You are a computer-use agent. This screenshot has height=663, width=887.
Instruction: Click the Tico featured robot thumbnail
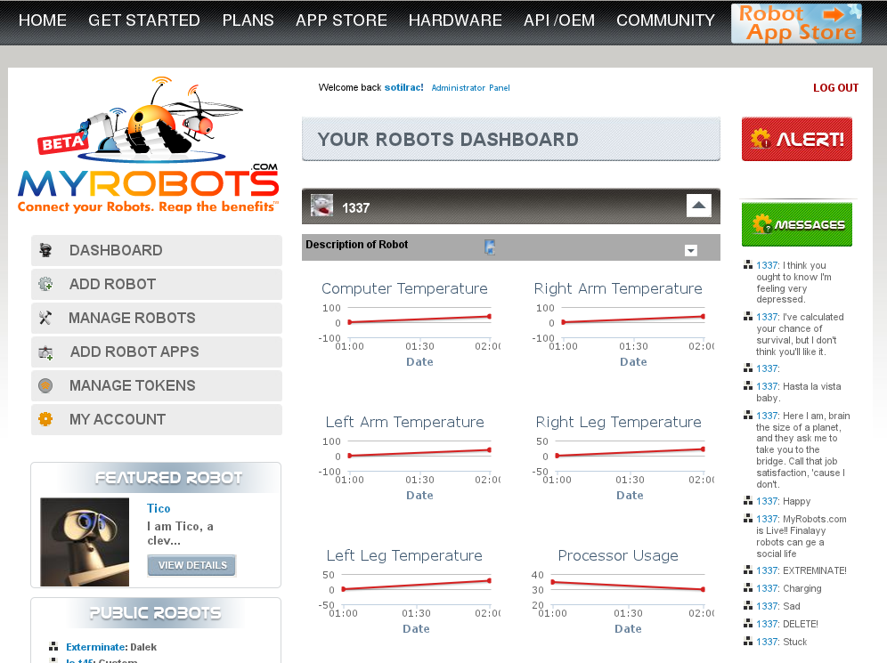pos(85,541)
